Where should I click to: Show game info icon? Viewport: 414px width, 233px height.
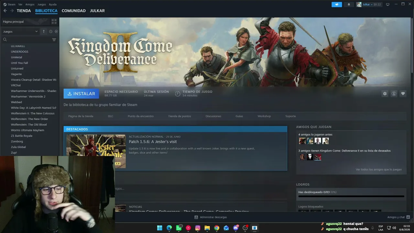(x=394, y=94)
